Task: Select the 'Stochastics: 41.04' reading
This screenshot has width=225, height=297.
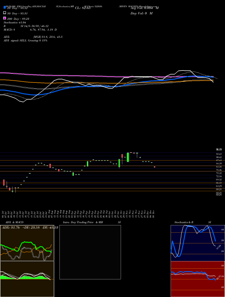Action: point(14,22)
